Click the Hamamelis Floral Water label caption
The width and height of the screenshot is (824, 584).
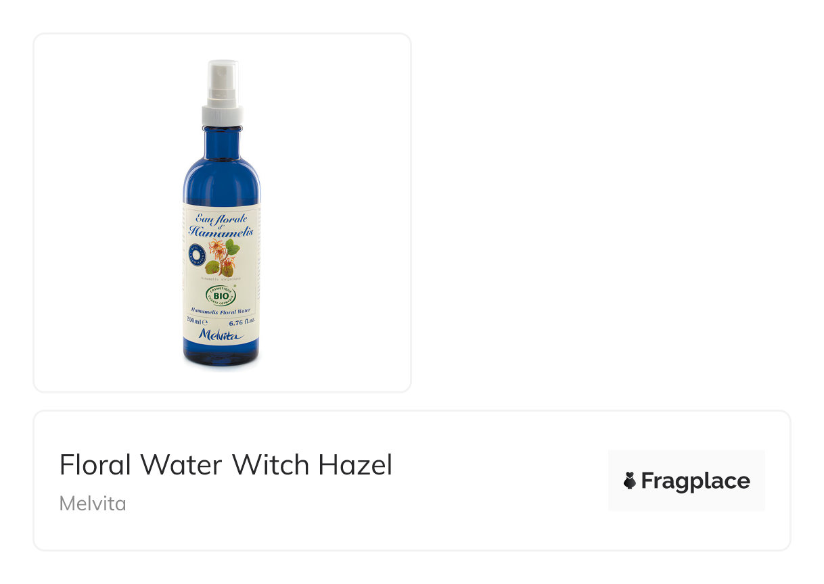click(x=221, y=311)
